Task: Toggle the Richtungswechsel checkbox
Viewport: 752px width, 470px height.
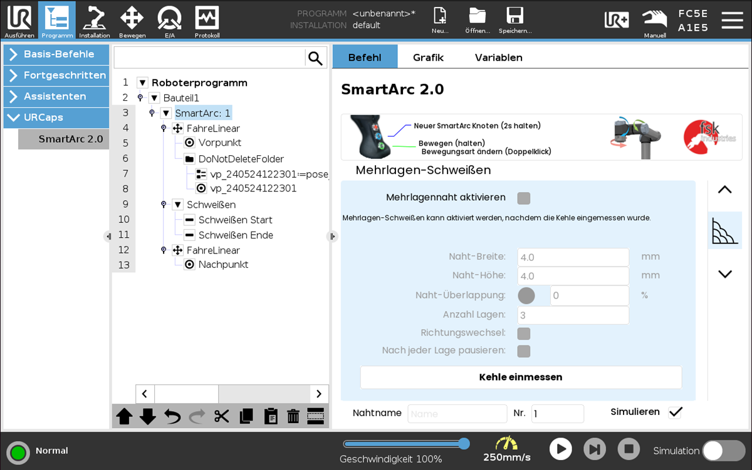Action: pyautogui.click(x=524, y=334)
